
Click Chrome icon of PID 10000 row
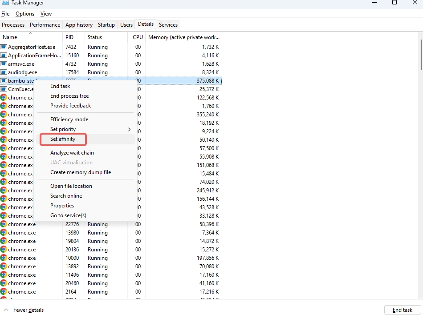click(x=4, y=258)
